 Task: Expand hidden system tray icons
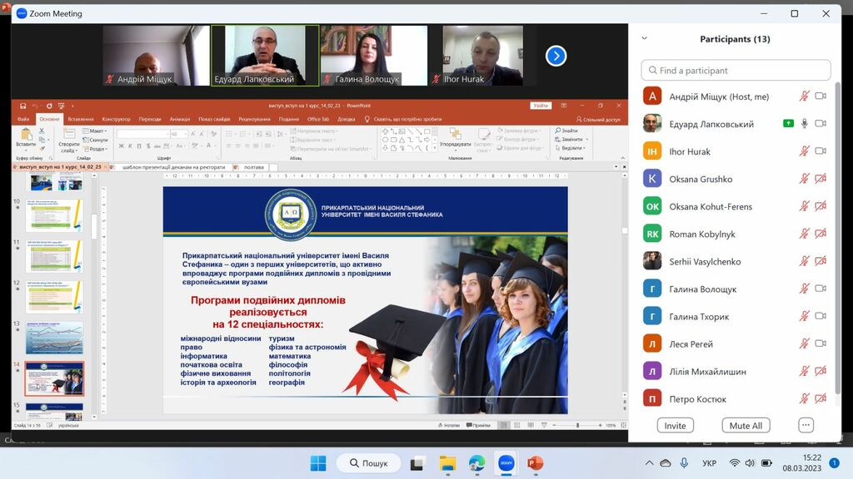pyautogui.click(x=649, y=463)
